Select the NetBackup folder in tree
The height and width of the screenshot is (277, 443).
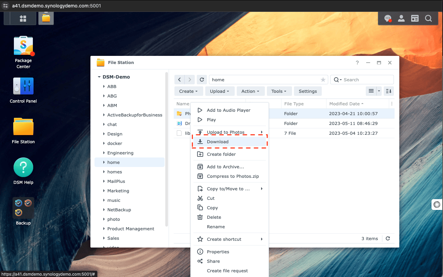(129, 210)
